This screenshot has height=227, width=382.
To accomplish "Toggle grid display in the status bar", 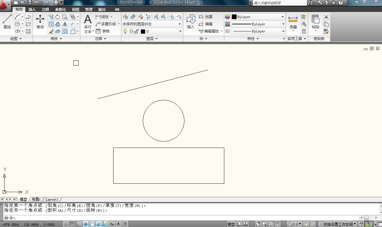I will coord(72,224).
